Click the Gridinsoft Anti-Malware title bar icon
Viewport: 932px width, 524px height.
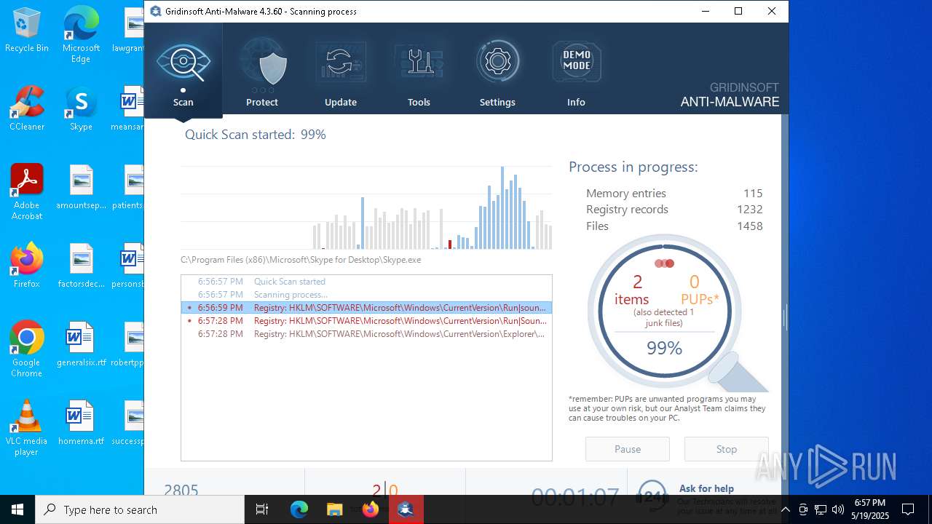155,11
